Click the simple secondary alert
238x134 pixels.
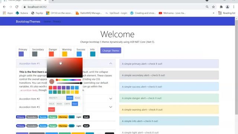click(x=169, y=75)
